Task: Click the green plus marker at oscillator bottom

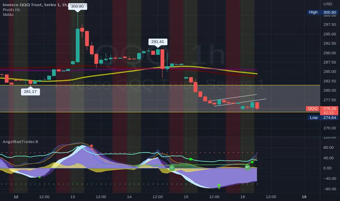Action: (219, 186)
